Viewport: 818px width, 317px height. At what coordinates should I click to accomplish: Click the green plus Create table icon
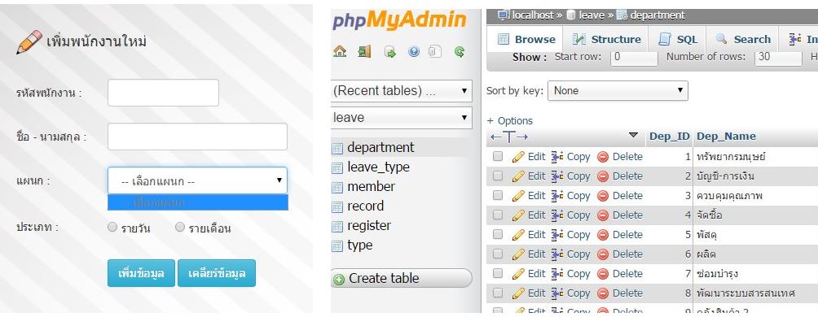(339, 280)
